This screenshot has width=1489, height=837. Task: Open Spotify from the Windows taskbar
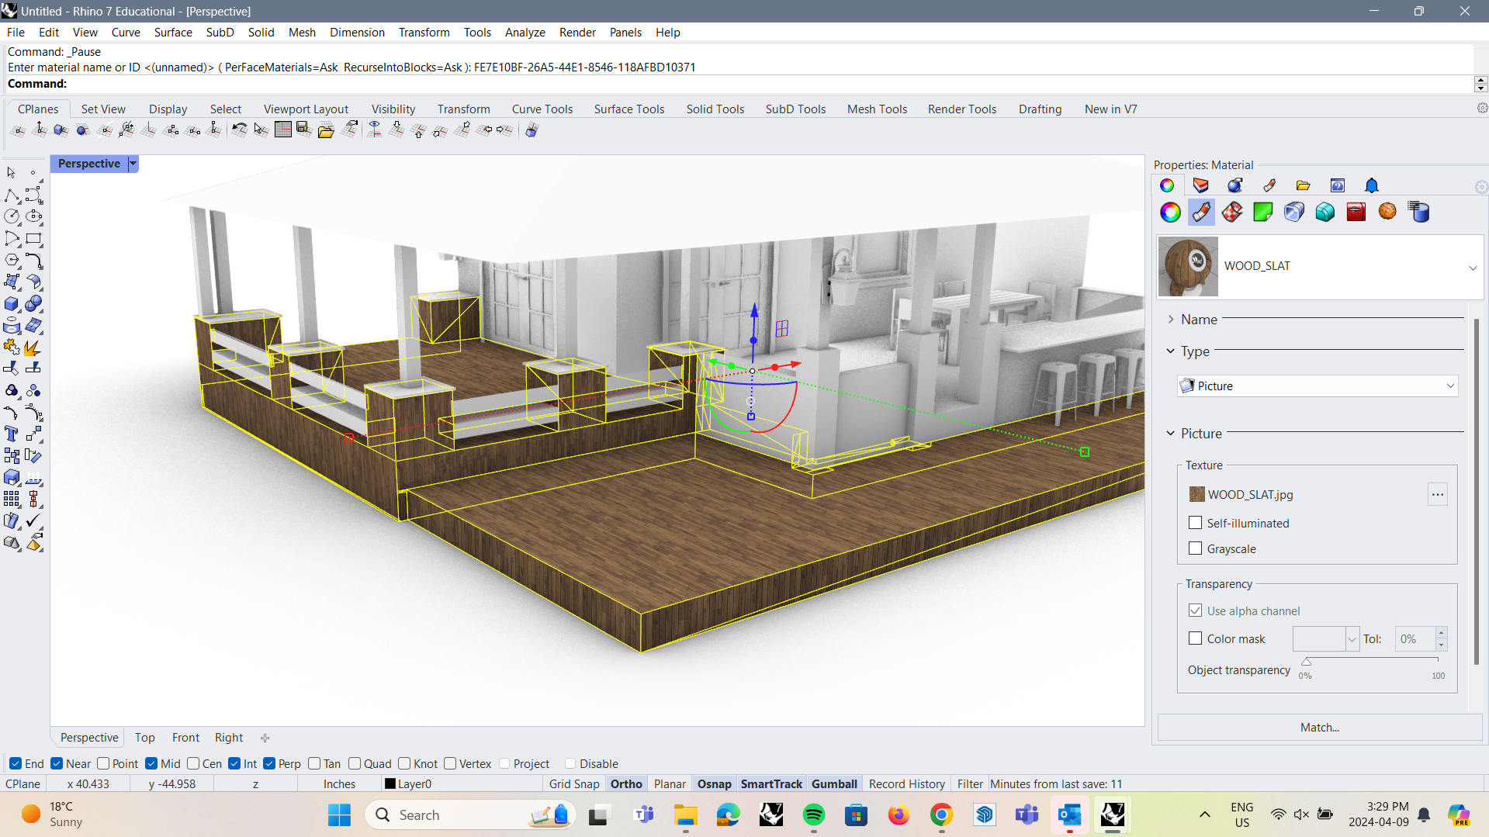tap(813, 815)
